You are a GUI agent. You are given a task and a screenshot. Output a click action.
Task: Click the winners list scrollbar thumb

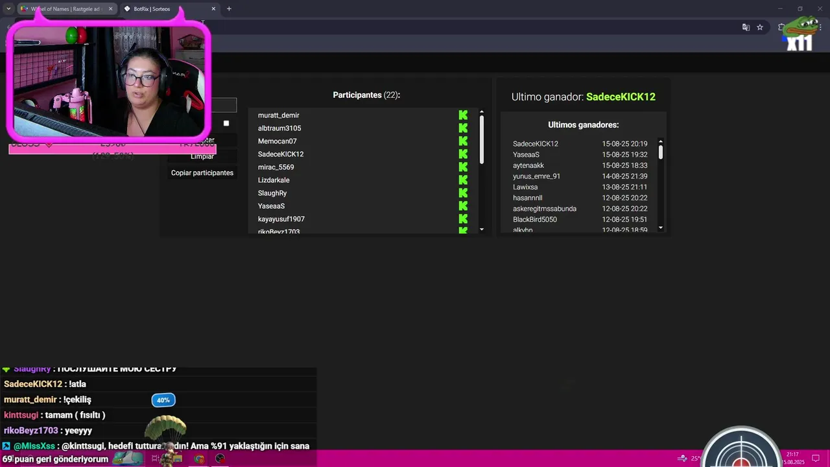(x=661, y=152)
